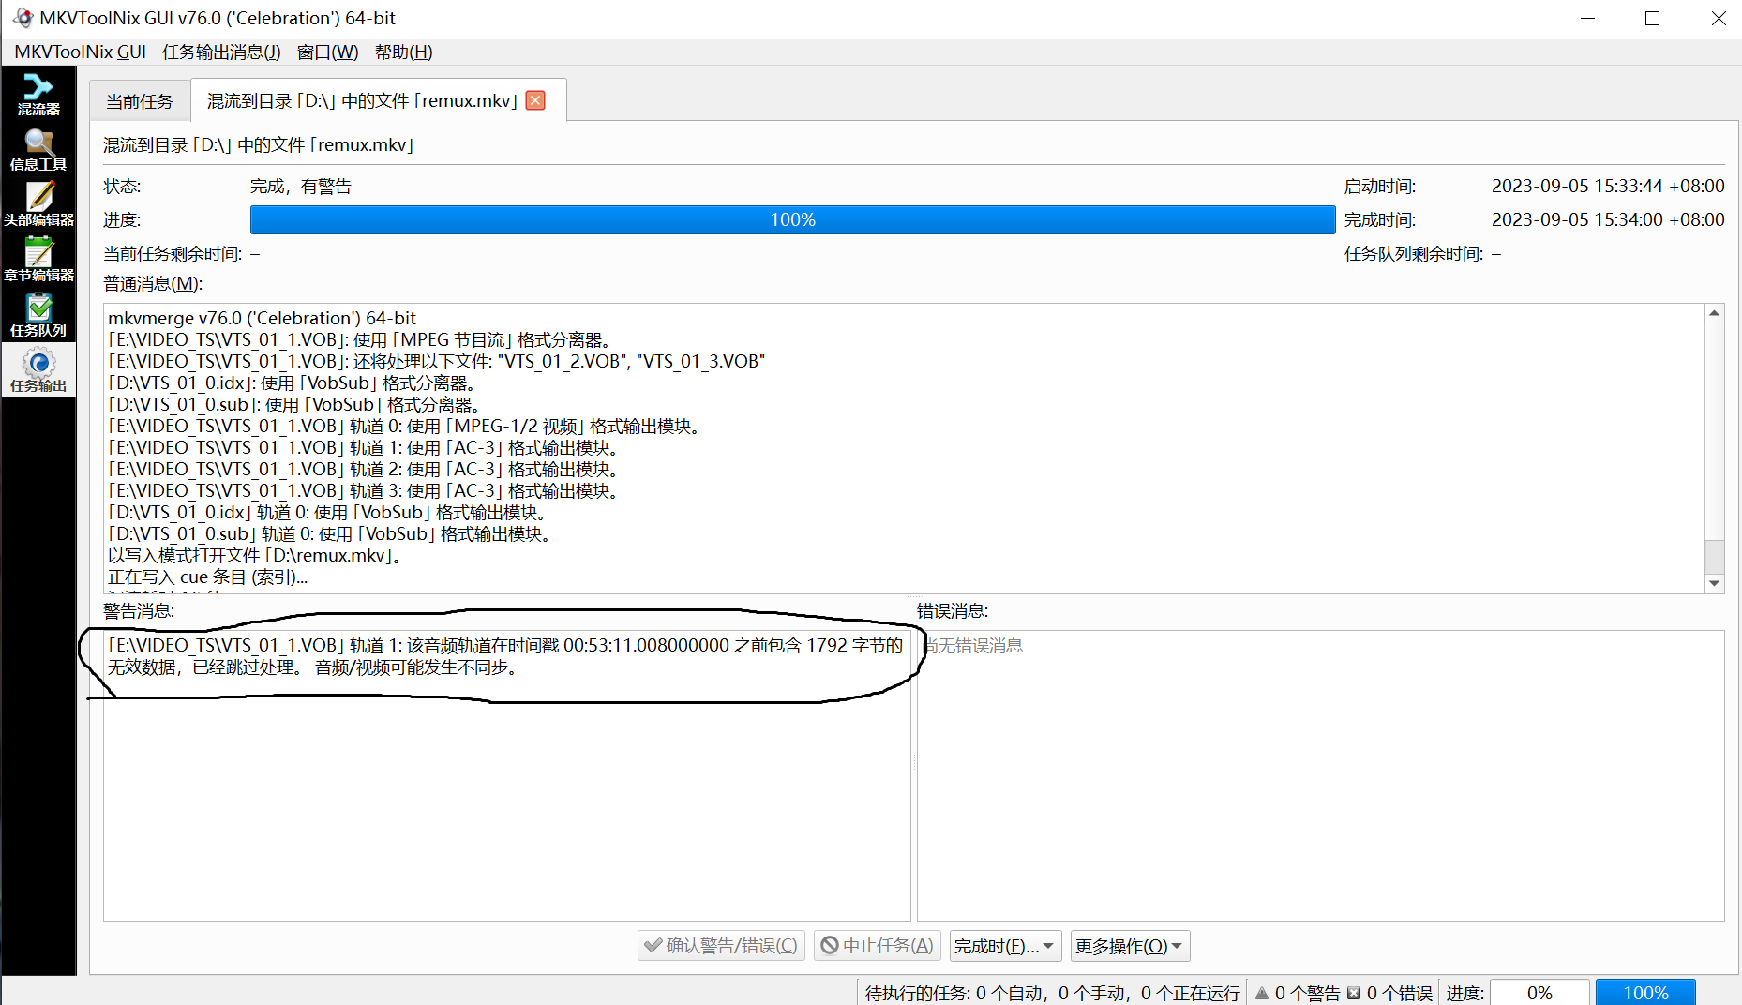
Task: Click the 中止任务(A) button
Action: (877, 945)
